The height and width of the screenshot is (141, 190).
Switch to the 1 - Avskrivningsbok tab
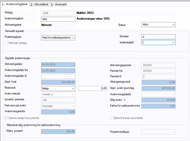tap(15, 4)
